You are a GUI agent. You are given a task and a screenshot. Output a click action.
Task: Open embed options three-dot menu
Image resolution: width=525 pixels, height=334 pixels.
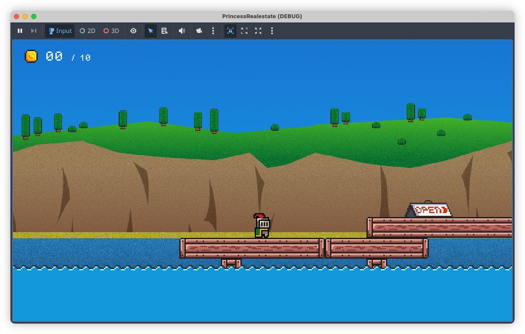click(272, 31)
